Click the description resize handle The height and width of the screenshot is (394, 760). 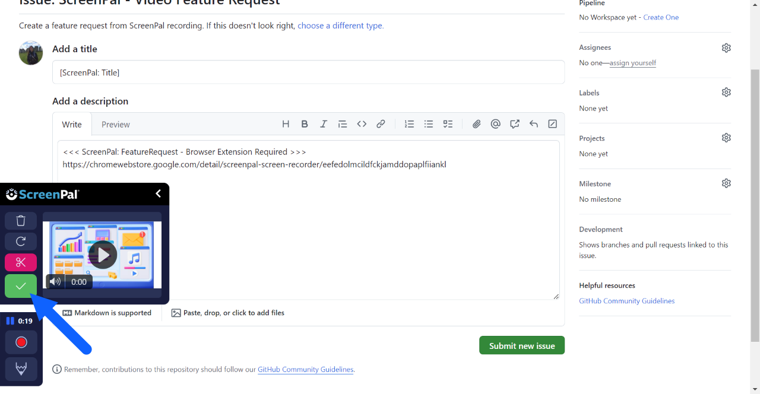point(556,296)
